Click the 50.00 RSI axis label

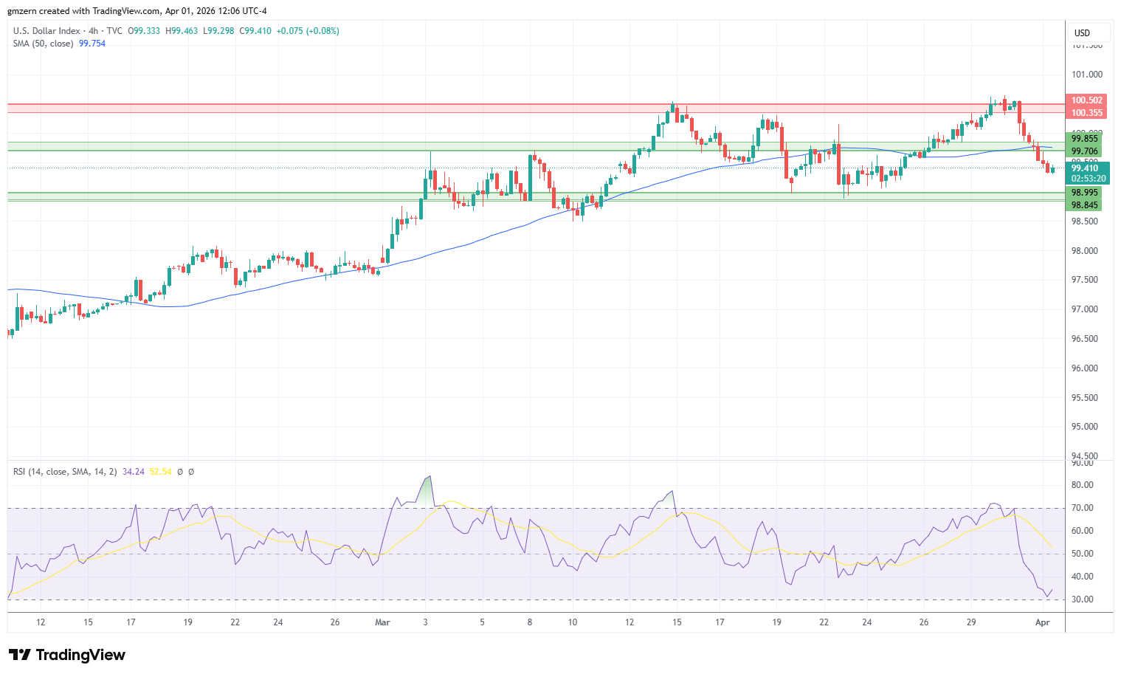[1083, 554]
